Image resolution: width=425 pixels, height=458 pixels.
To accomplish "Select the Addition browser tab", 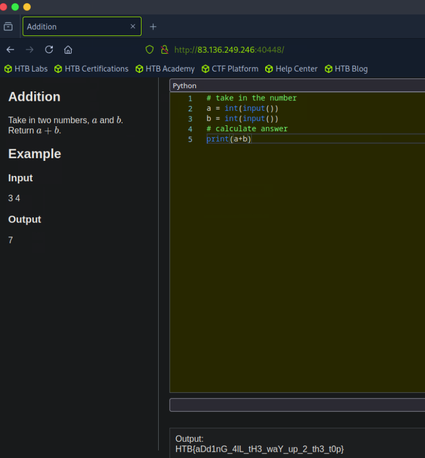I will point(82,27).
